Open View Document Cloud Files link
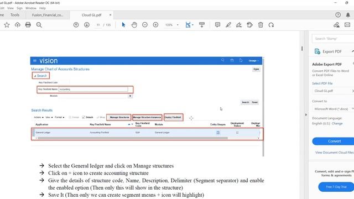Image resolution: width=354 pixels, height=199 pixels. pos(334,153)
